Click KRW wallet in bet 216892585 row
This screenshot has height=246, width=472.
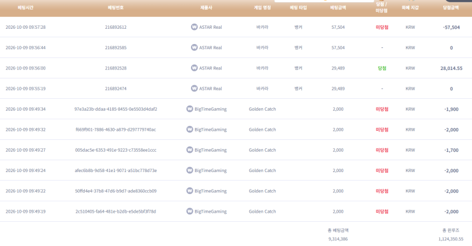coord(410,47)
